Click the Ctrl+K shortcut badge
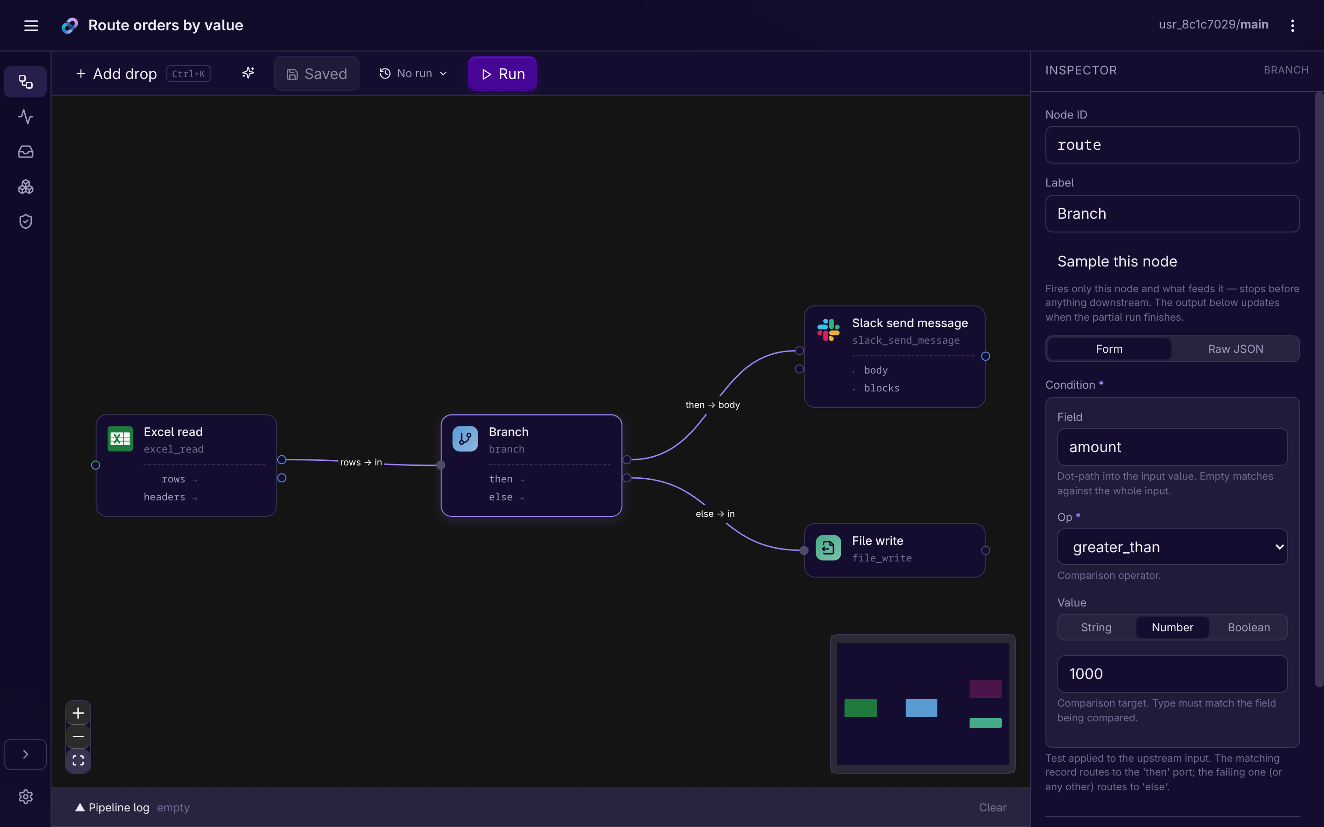This screenshot has width=1324, height=827. 188,74
